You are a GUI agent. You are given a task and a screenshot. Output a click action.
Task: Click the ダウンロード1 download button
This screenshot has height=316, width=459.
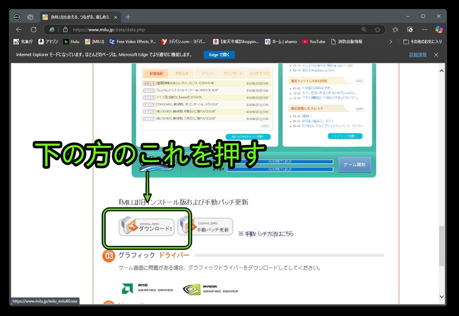pos(147,226)
